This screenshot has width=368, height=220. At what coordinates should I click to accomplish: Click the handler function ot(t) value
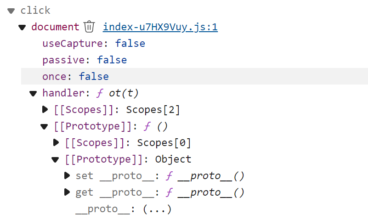pyautogui.click(x=118, y=93)
